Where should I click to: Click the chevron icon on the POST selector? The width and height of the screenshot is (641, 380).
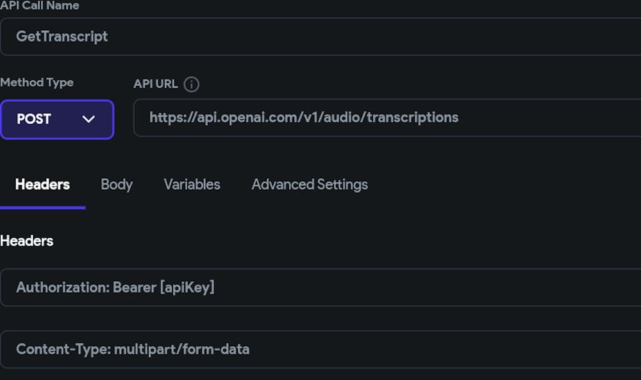click(89, 119)
